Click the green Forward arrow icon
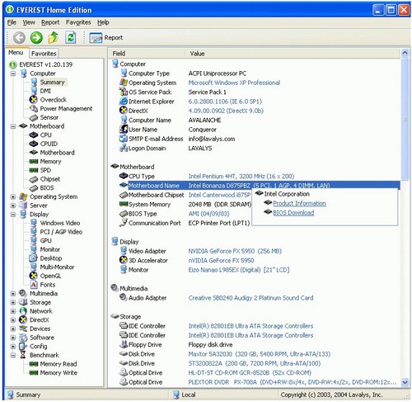This screenshot has width=412, height=402. pyautogui.click(x=36, y=37)
